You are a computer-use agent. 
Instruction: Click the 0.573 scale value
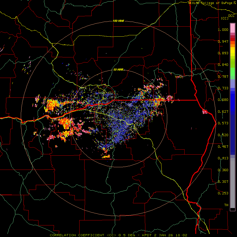(223, 123)
